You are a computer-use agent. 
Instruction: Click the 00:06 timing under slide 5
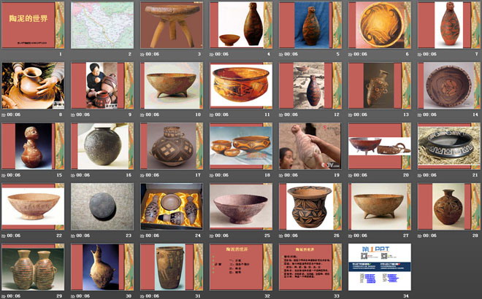(294, 54)
